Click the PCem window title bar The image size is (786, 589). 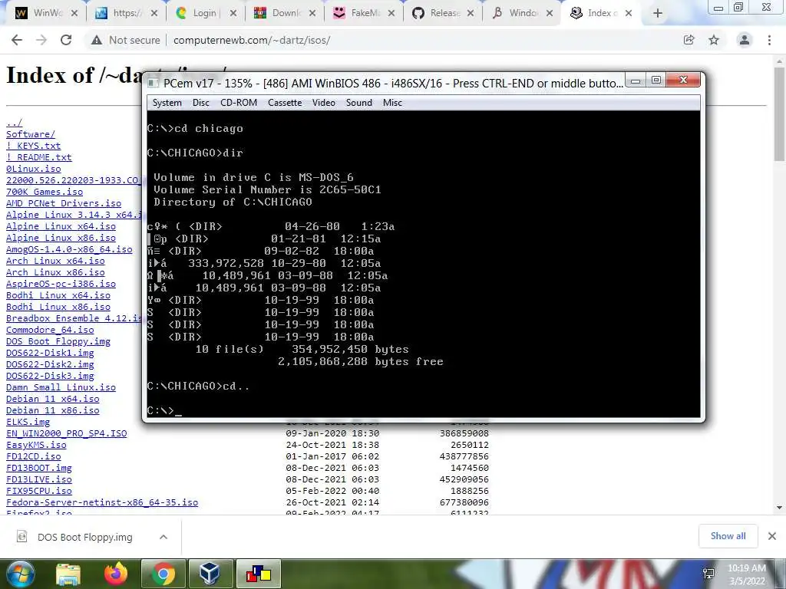pyautogui.click(x=385, y=83)
